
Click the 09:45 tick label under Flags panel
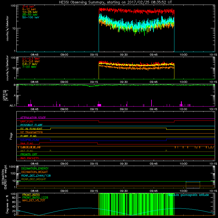click(154, 164)
